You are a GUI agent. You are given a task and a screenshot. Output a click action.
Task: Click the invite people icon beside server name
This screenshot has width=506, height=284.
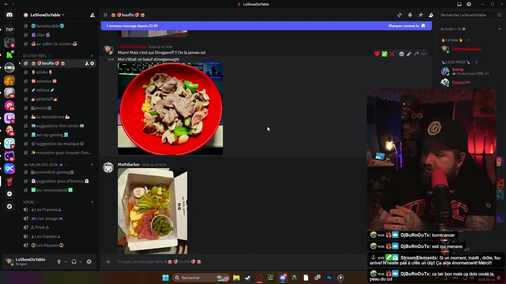(93, 15)
